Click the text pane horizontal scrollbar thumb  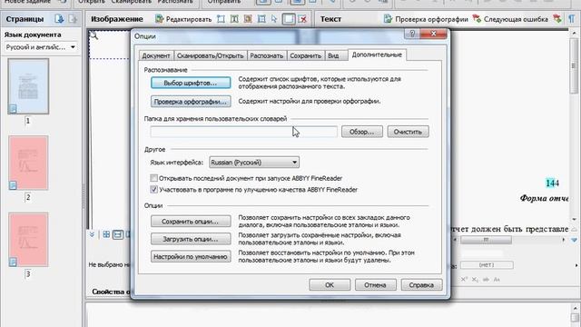[486, 240]
